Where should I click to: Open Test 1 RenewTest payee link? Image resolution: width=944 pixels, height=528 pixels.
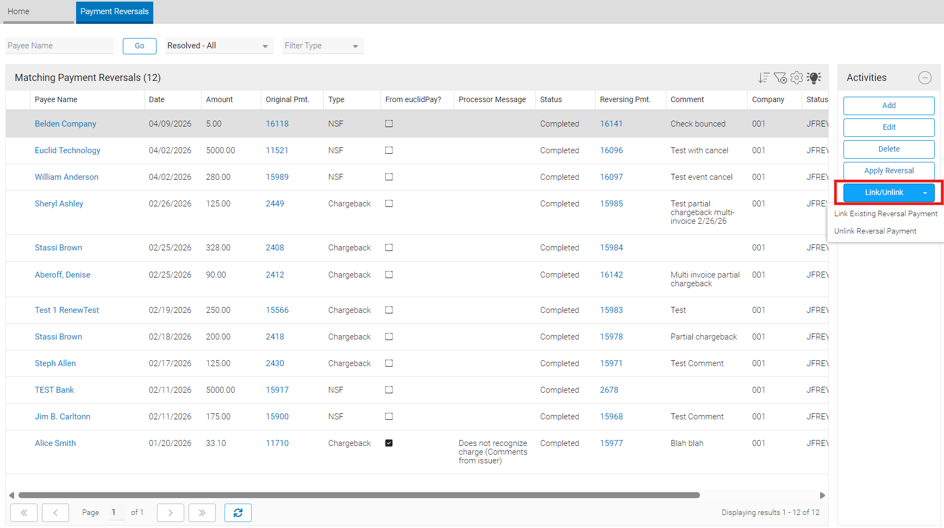[x=67, y=310]
